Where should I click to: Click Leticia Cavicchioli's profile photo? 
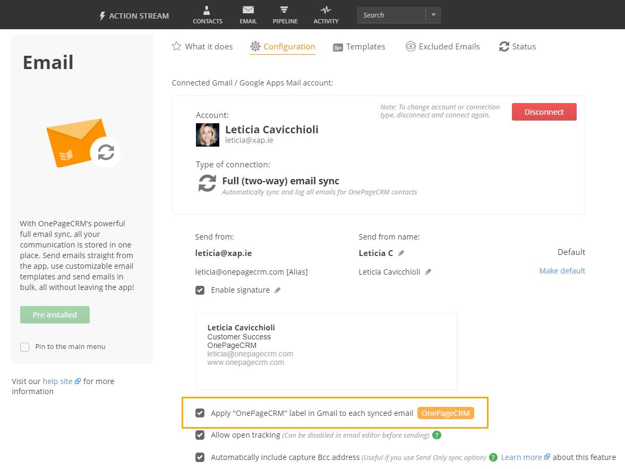(x=207, y=135)
